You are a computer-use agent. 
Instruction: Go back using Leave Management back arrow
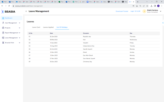26,11
